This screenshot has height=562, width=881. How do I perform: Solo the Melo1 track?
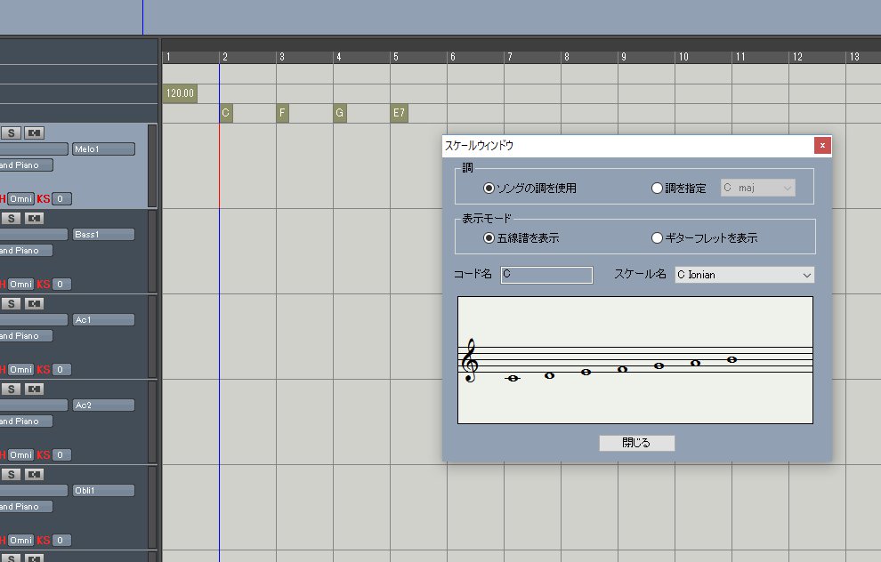pyautogui.click(x=11, y=133)
